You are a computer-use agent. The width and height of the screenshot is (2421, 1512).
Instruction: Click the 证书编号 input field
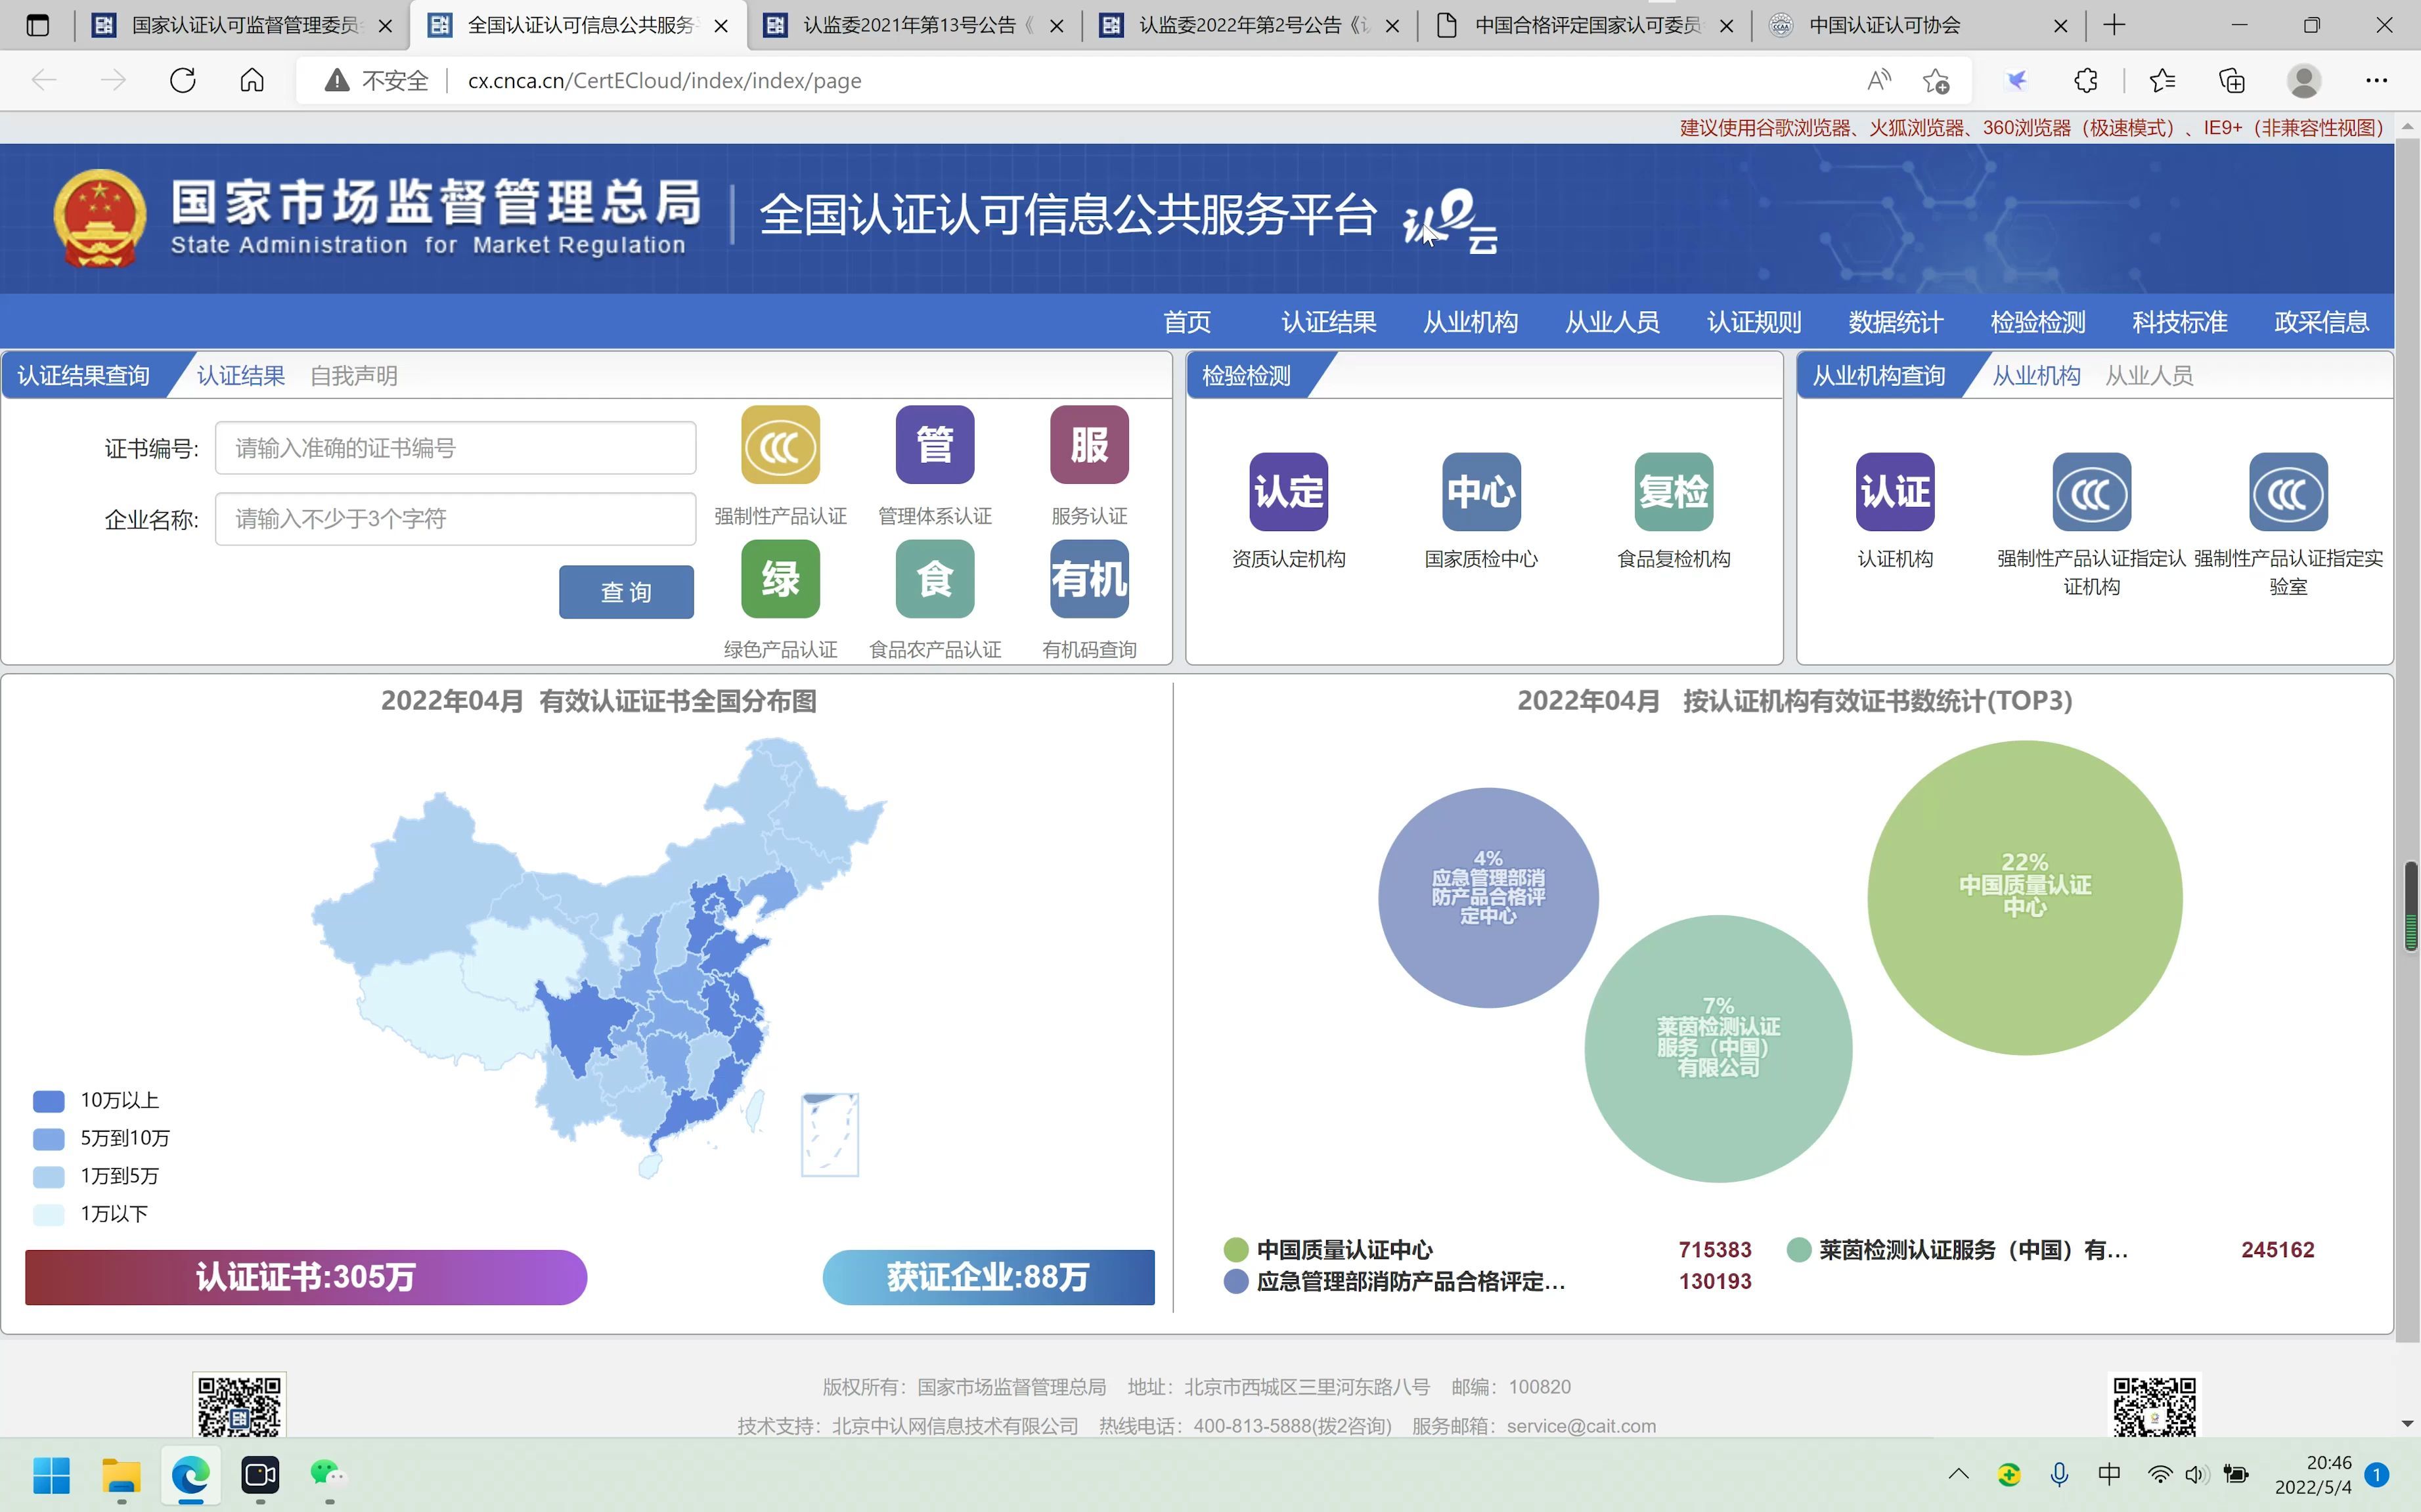tap(455, 447)
